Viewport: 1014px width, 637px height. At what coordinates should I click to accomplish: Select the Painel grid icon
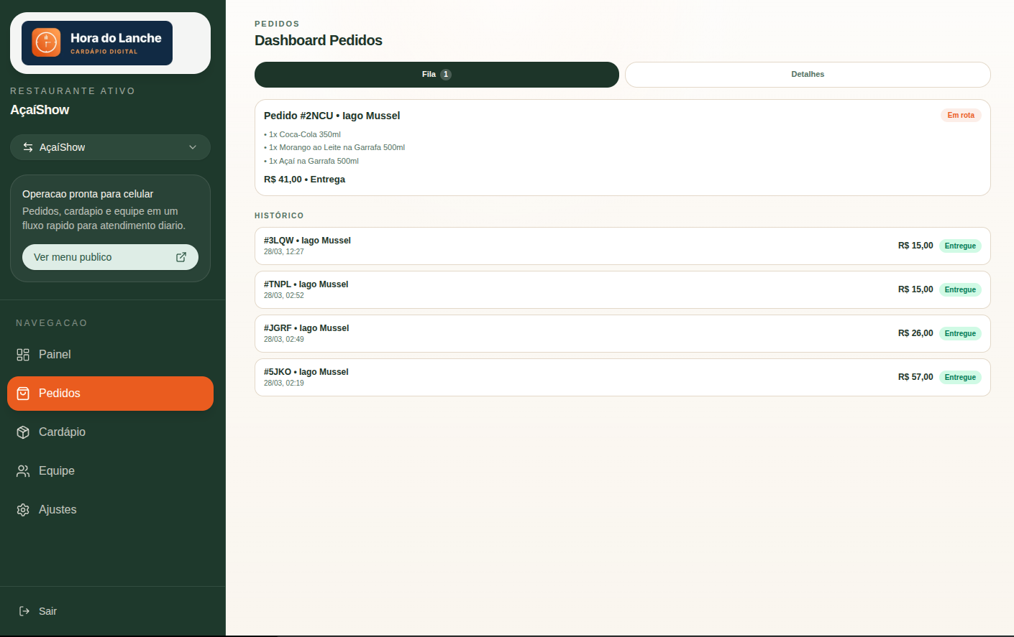22,354
